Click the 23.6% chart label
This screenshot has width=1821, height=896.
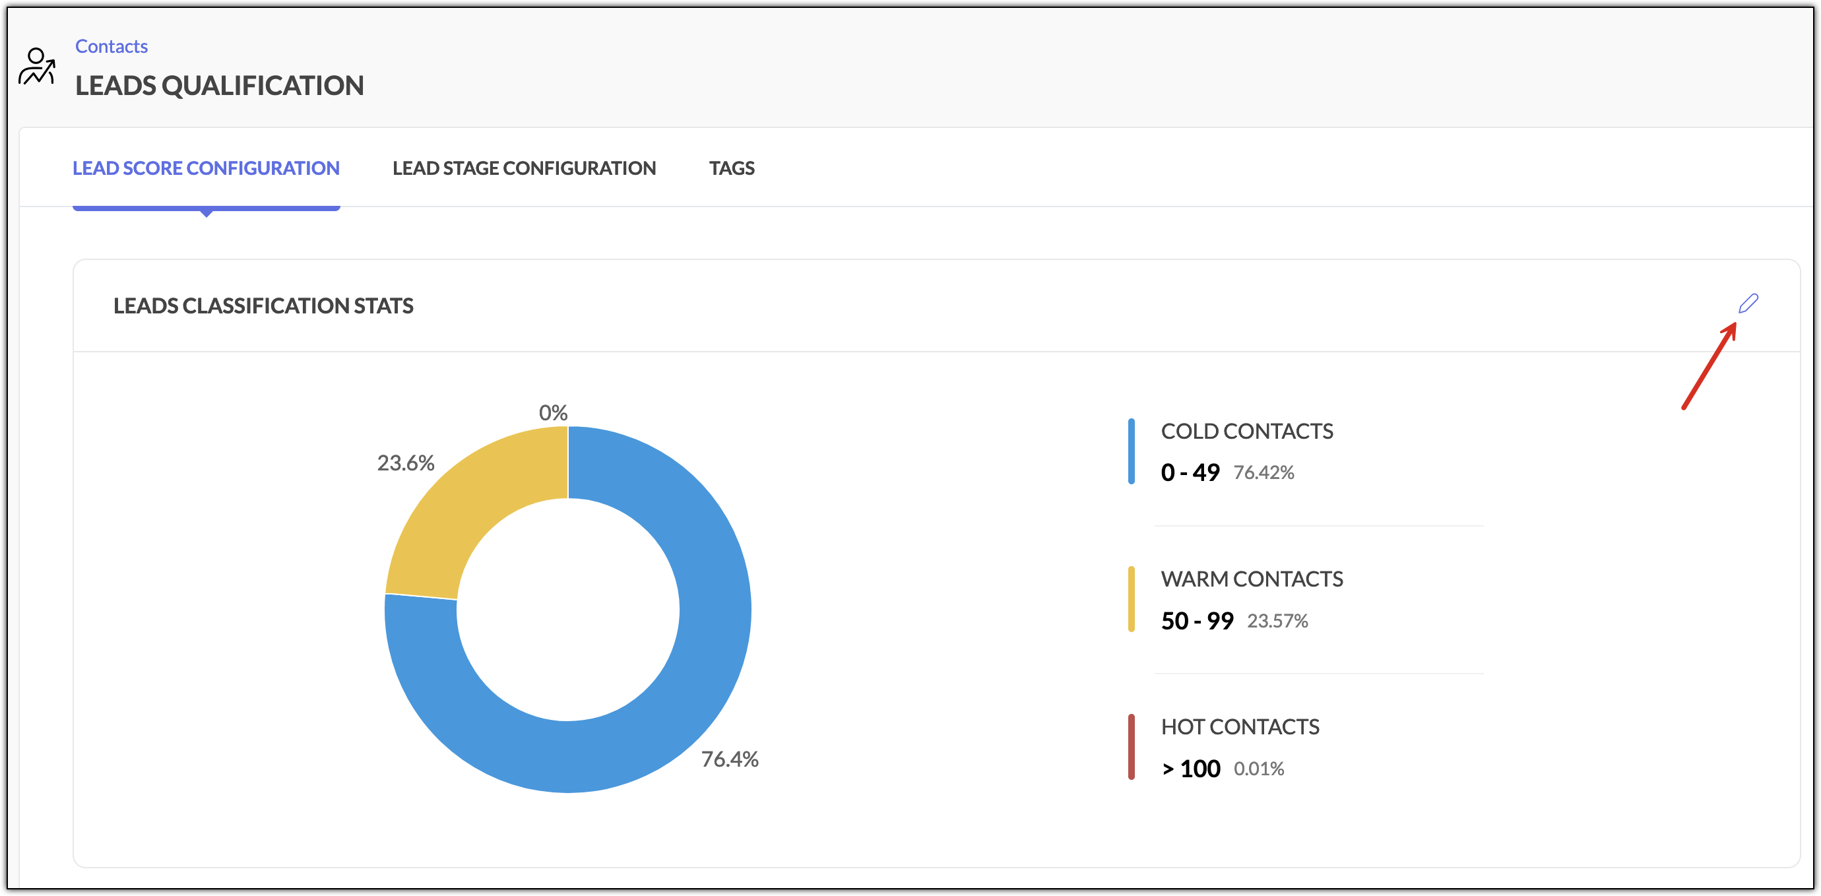[405, 463]
